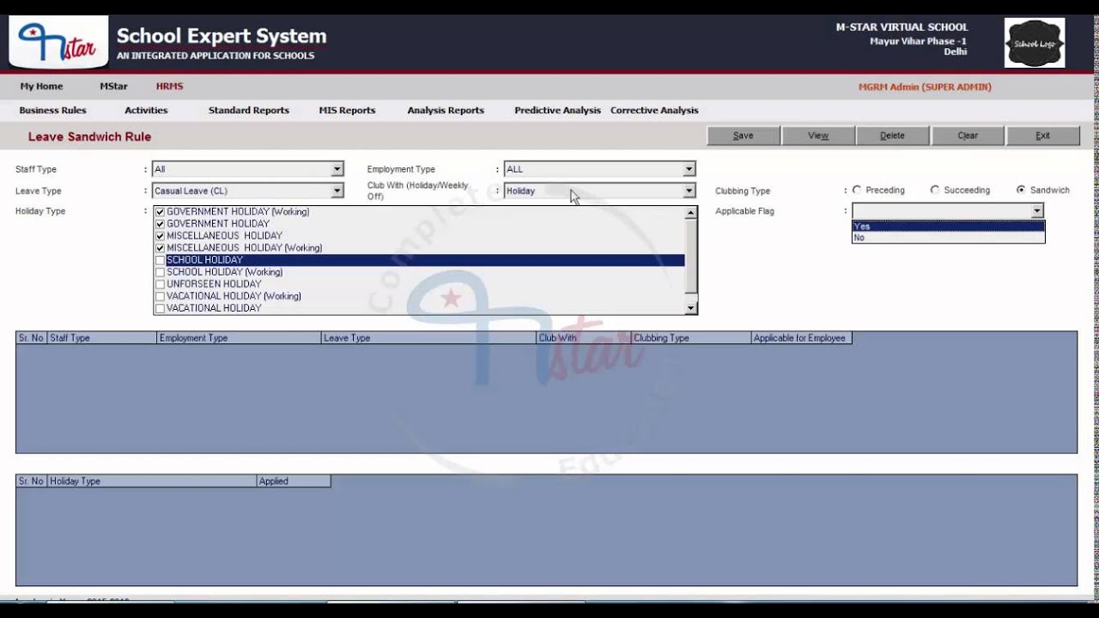Click the Club With column header

584,338
